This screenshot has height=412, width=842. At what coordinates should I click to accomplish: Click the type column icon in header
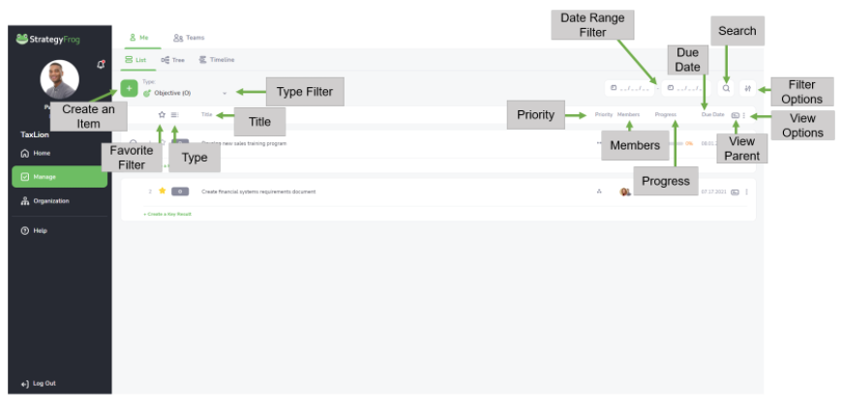tap(174, 115)
